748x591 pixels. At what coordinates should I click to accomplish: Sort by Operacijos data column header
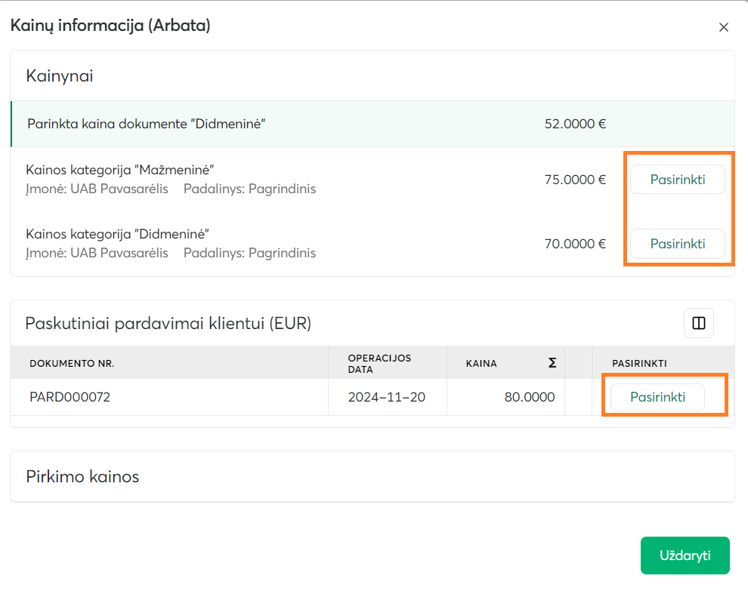coord(379,364)
